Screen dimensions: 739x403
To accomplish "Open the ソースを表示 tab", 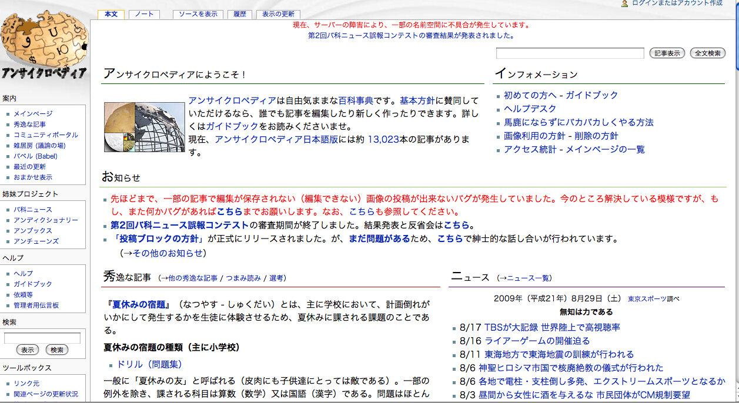I will [198, 14].
